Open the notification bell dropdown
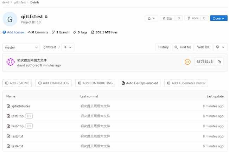 pyautogui.click(x=151, y=18)
